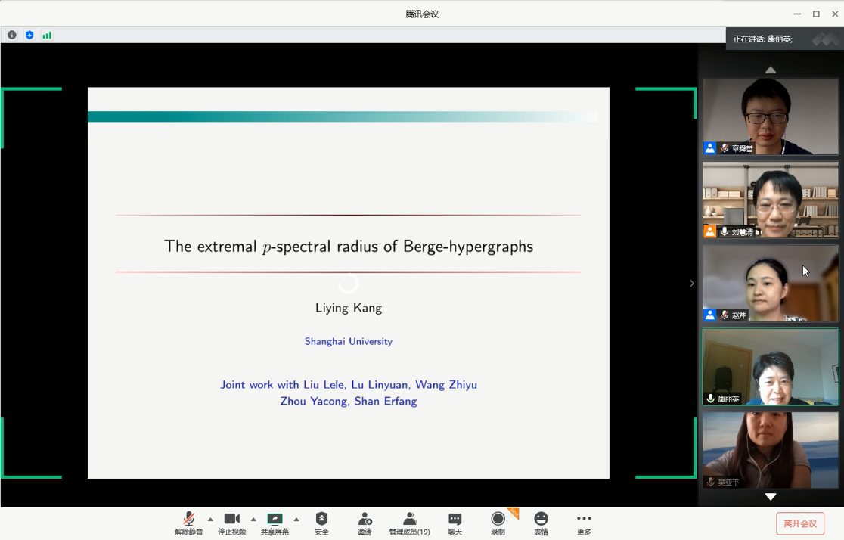844x540 pixels.
Task: Start screen sharing via 共享屏幕
Action: [275, 522]
